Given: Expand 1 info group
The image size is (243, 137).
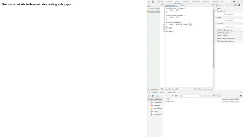Looking at the screenshot, I should coord(155,112).
